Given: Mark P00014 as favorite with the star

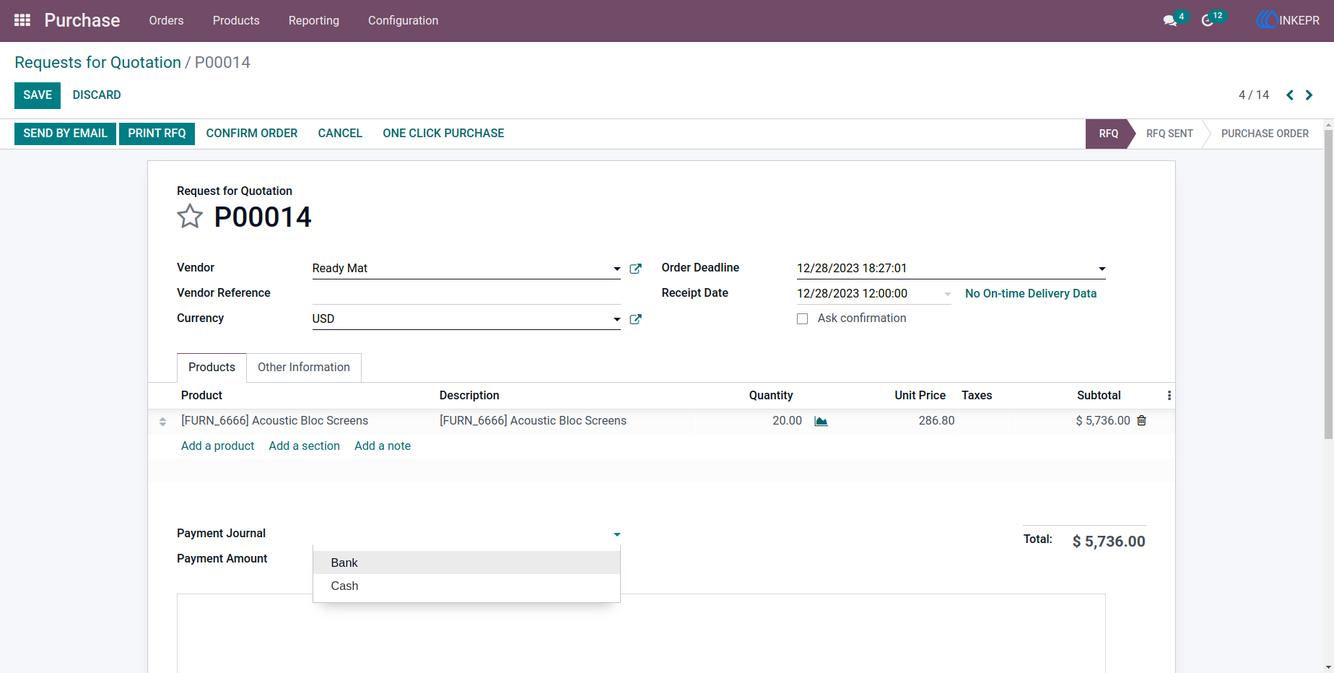Looking at the screenshot, I should (190, 216).
